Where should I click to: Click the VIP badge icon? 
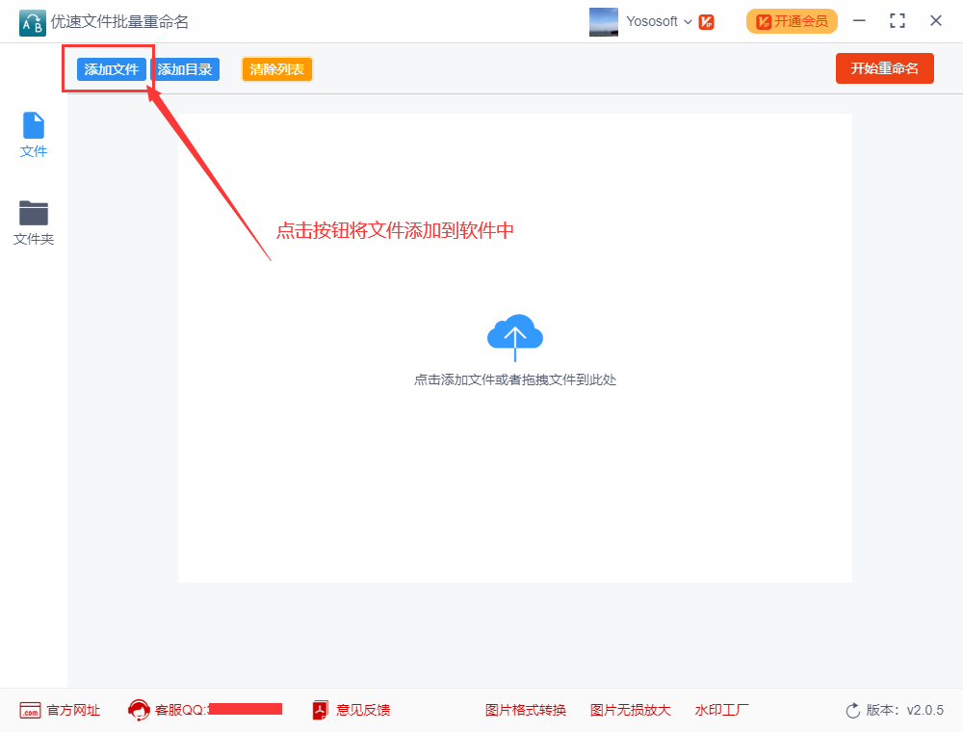click(706, 22)
